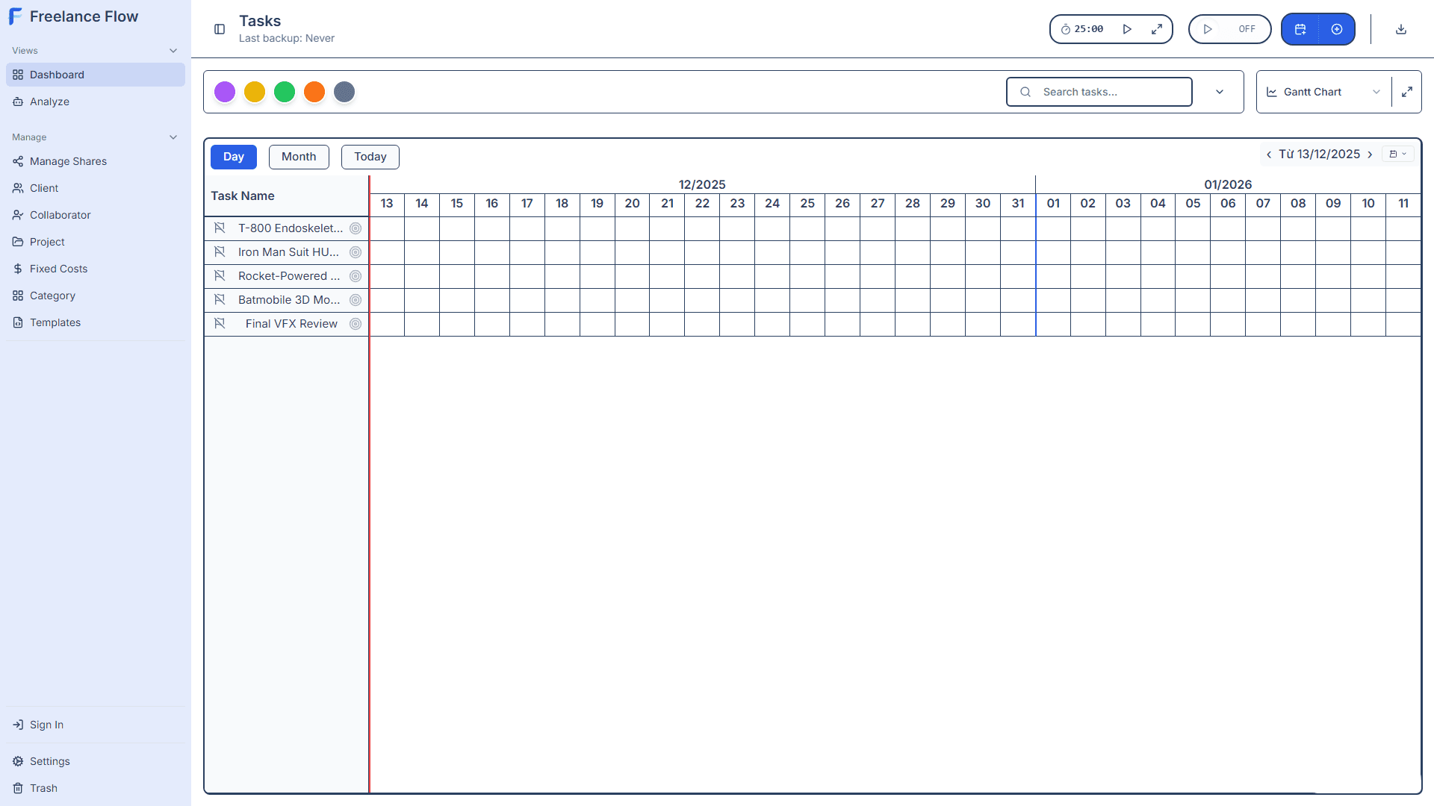Open Manage Shares page
This screenshot has height=806, width=1434.
click(x=96, y=161)
